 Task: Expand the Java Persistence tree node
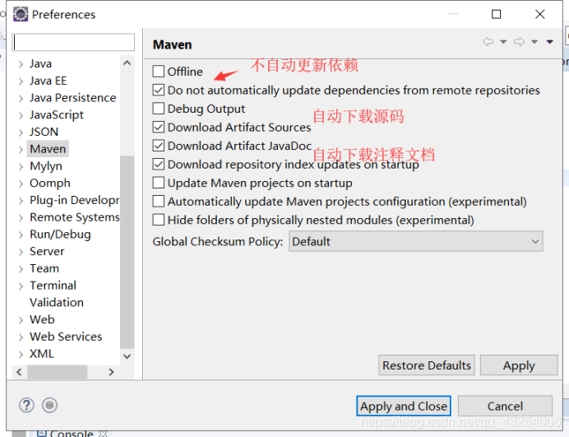coord(21,99)
